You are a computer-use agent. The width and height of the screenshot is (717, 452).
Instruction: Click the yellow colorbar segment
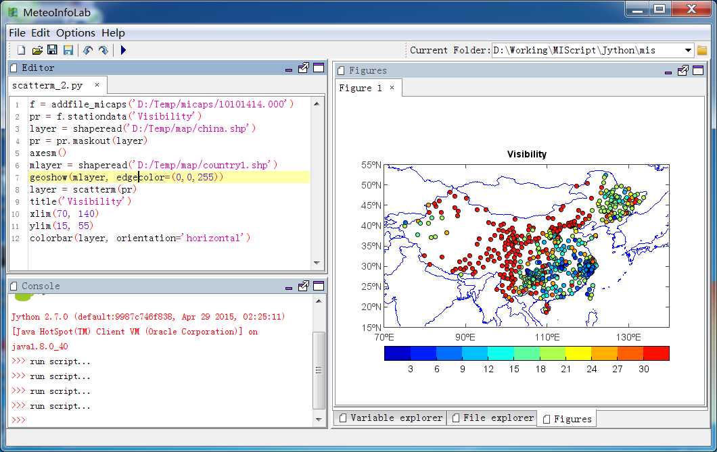point(578,353)
